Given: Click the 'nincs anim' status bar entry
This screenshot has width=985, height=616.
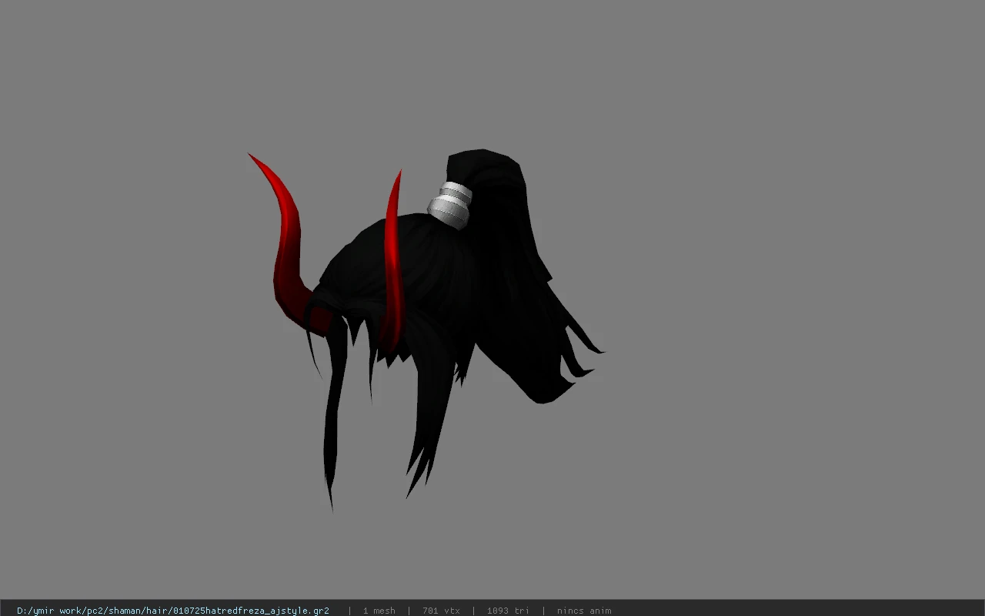Looking at the screenshot, I should tap(584, 611).
